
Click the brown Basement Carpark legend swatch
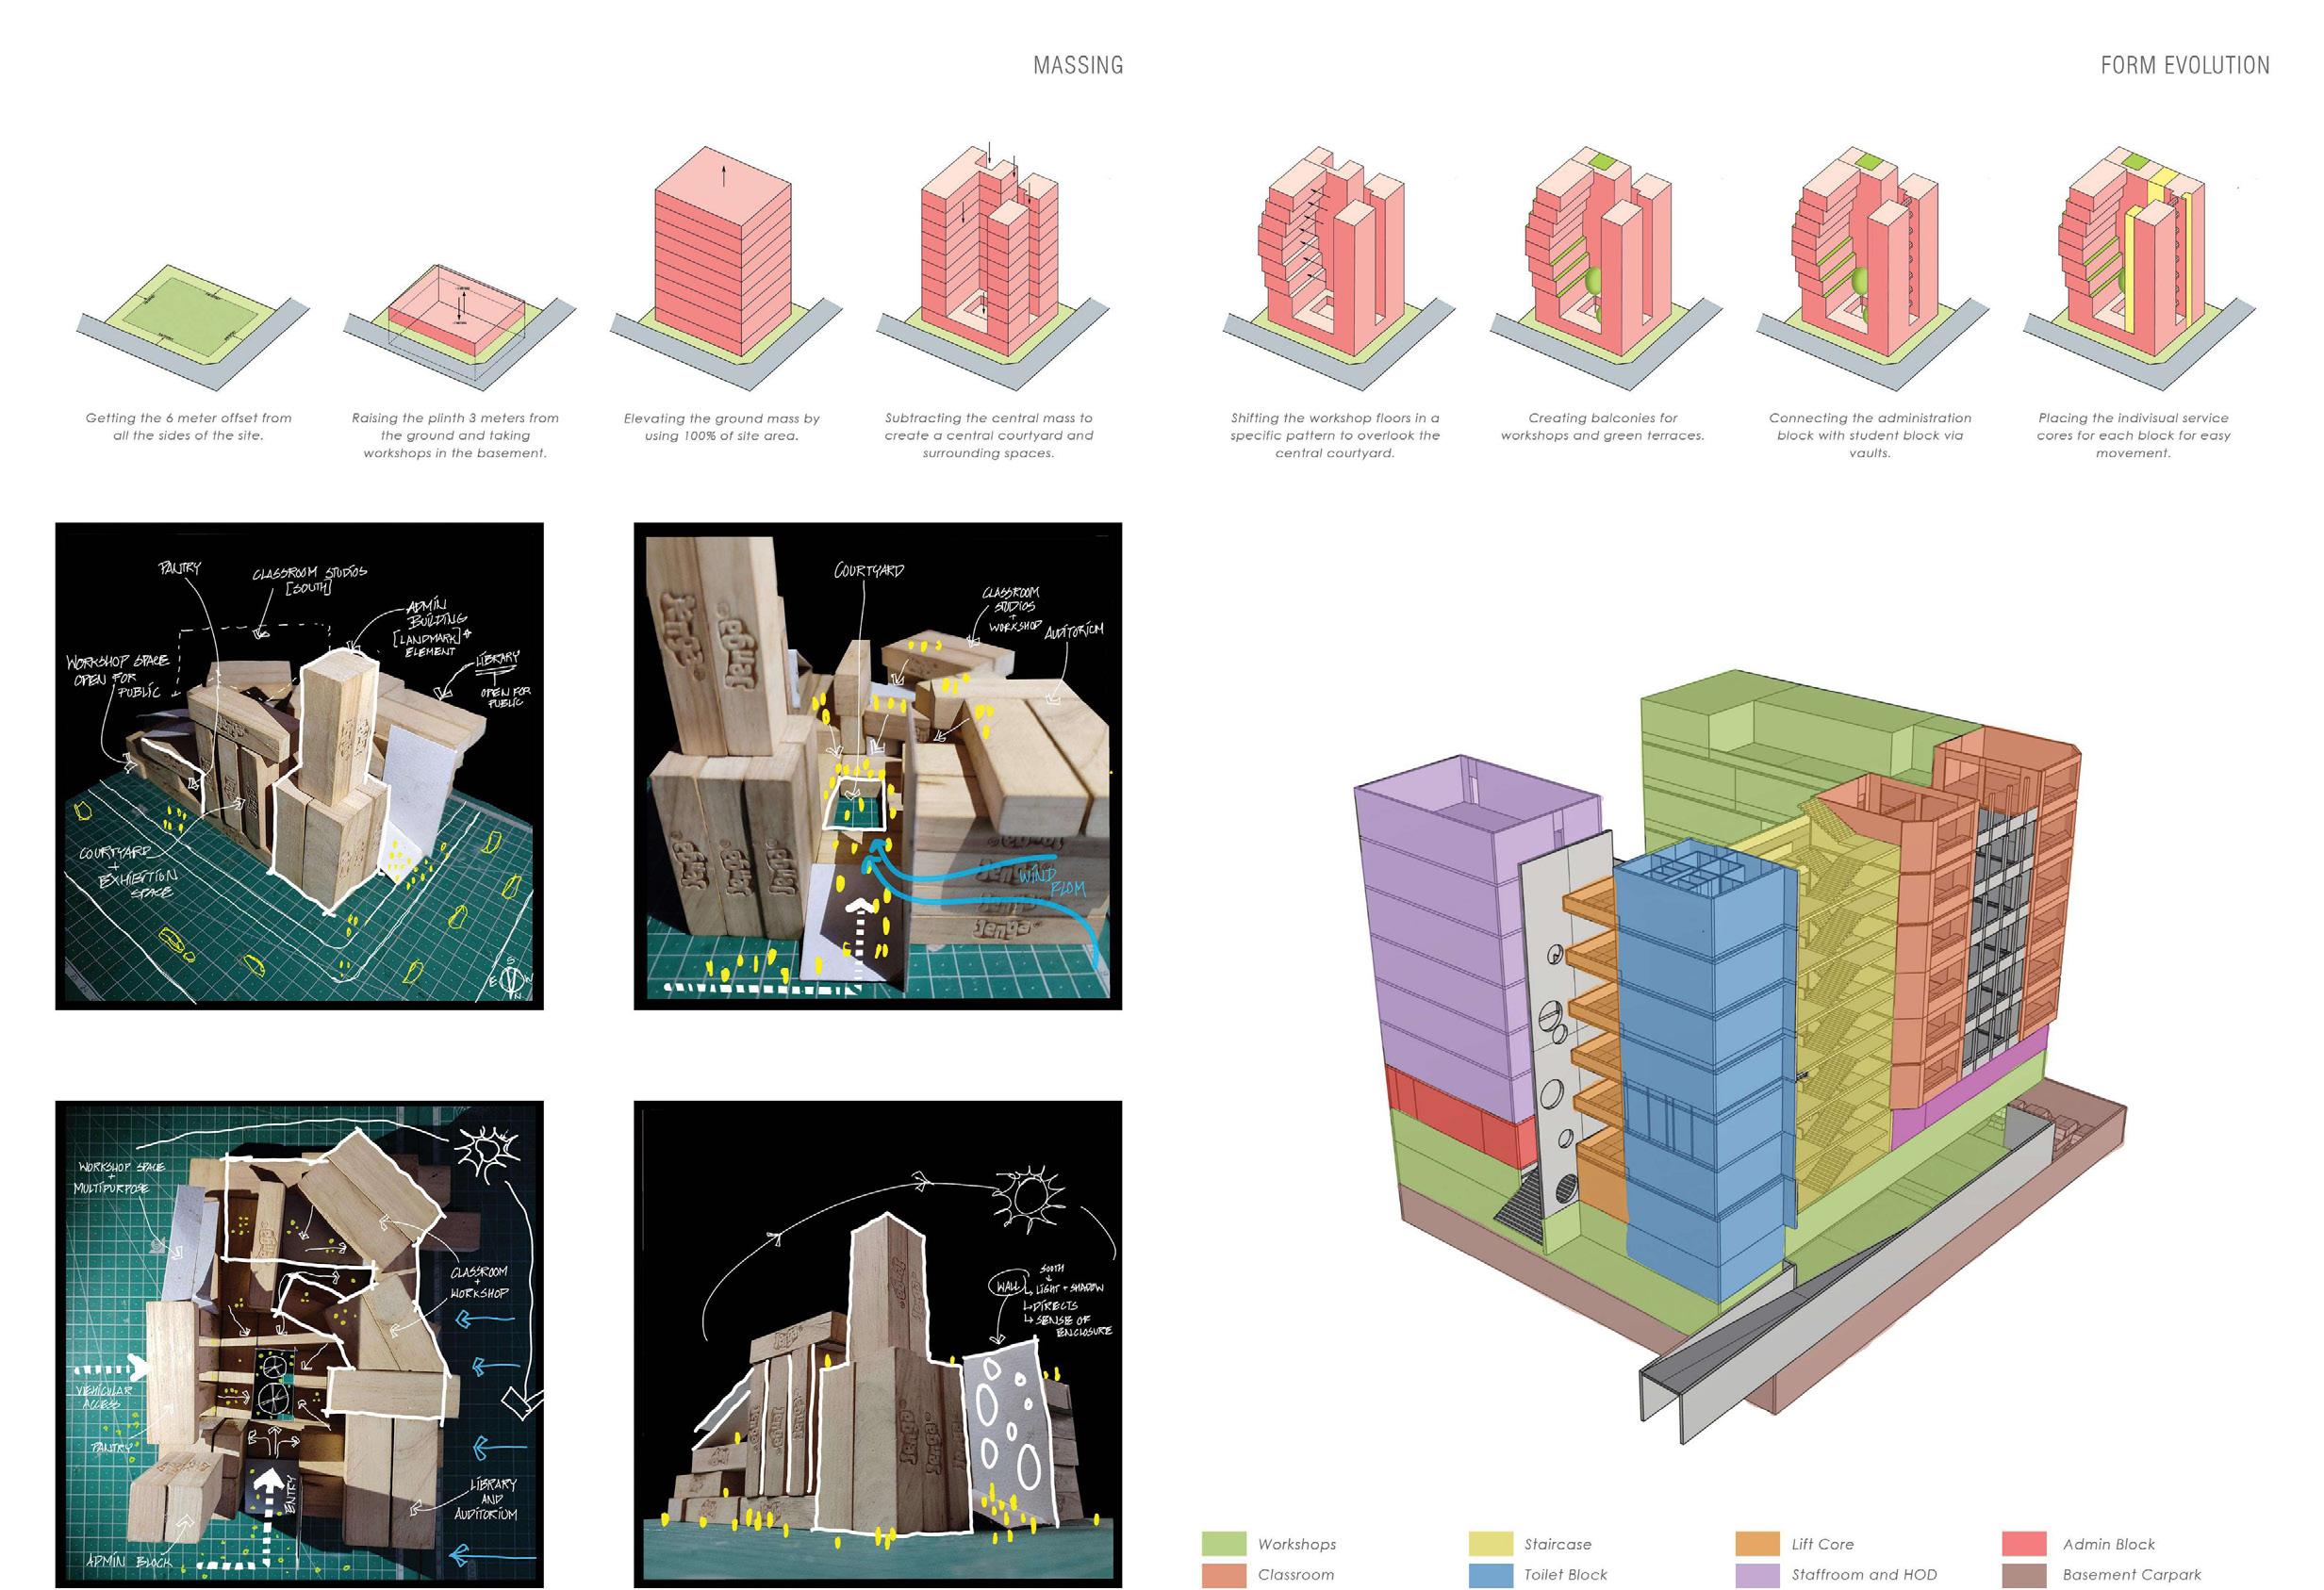pyautogui.click(x=2024, y=1574)
